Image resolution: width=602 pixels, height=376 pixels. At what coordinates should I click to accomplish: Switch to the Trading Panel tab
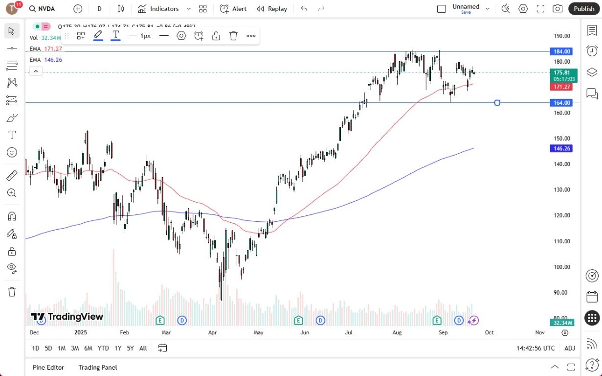[97, 367]
